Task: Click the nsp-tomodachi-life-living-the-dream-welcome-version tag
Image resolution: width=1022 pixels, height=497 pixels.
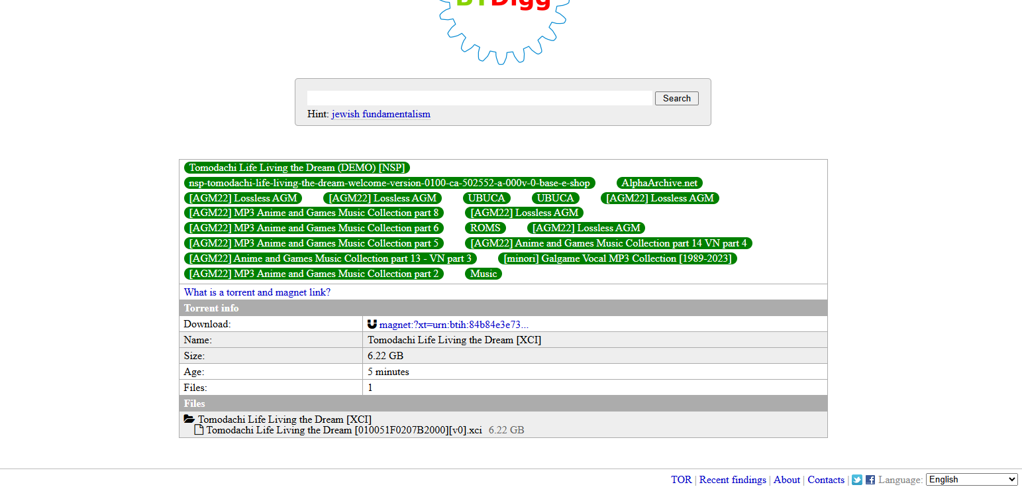Action: [389, 183]
